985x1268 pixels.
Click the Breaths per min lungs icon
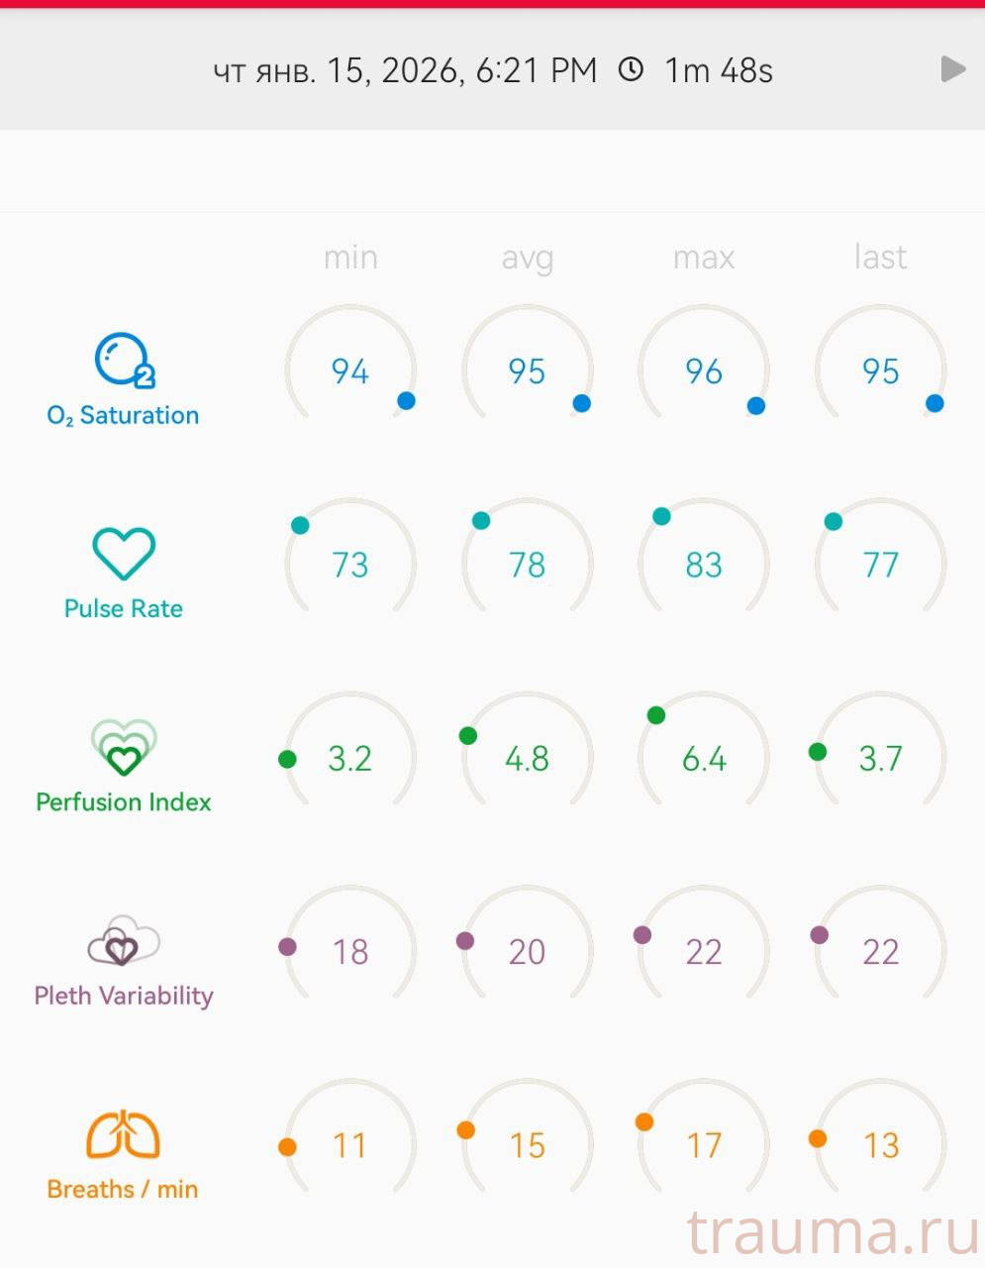123,1134
